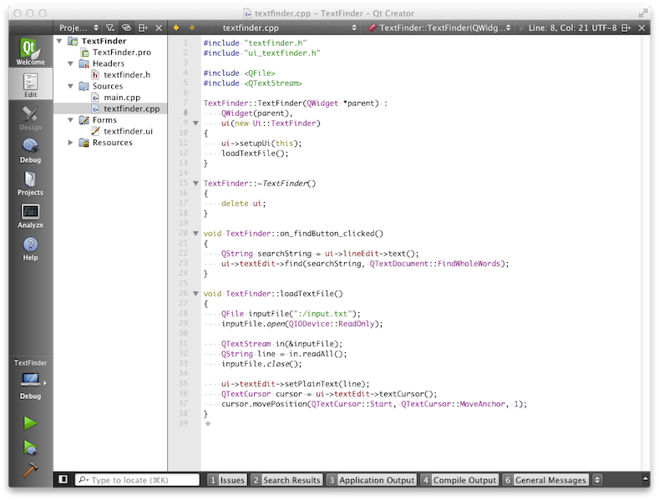Collapse the Forms folder
The height and width of the screenshot is (500, 659).
[71, 120]
